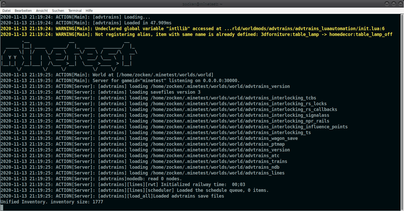
Task: Open the Suchen menu
Action: [58, 11]
